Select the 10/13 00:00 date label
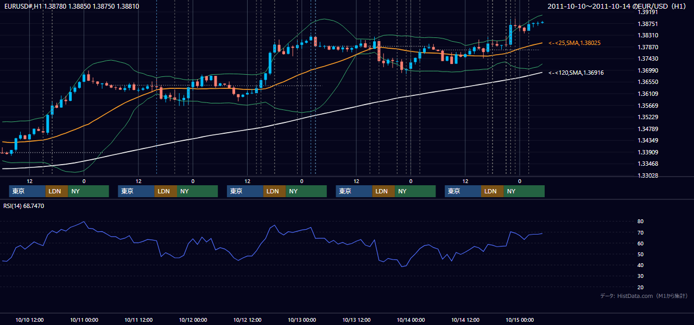The height and width of the screenshot is (325, 694). 302,320
